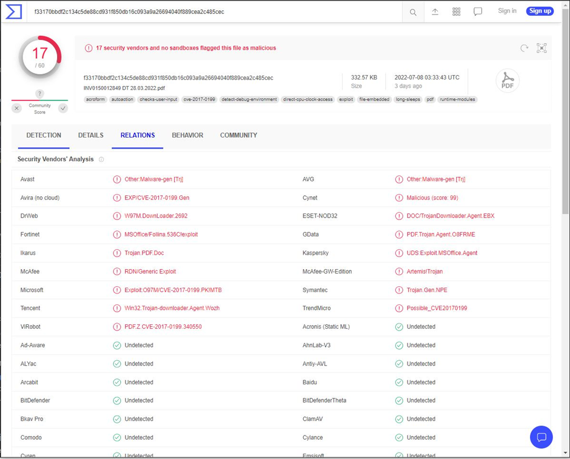570x459 pixels.
Task: Click the 332.57 KB size value
Action: coord(364,78)
